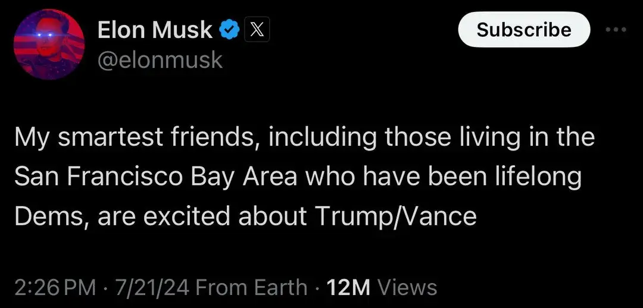Click the "Views" label in footer
The image size is (643, 308).
point(407,288)
